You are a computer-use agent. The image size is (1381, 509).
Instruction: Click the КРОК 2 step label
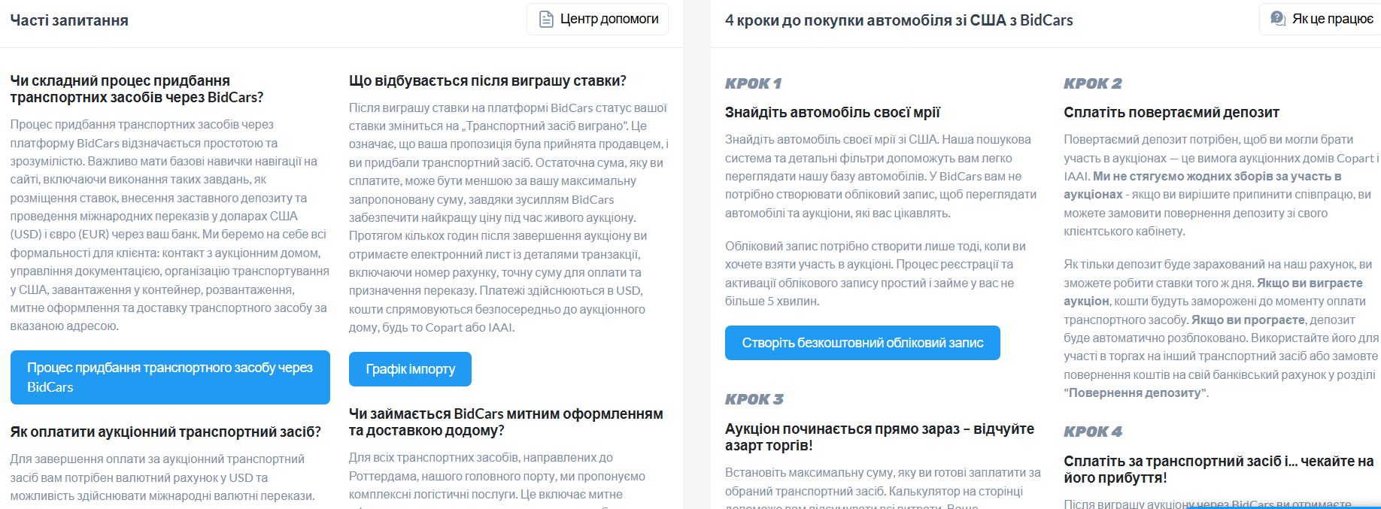(x=1092, y=83)
